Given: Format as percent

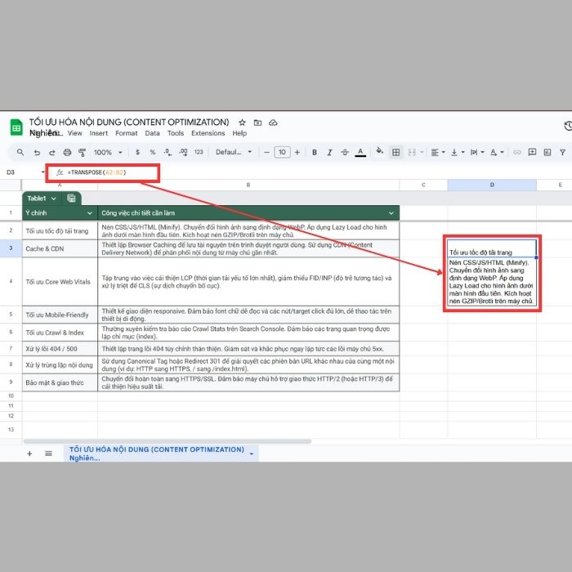Looking at the screenshot, I should point(153,152).
